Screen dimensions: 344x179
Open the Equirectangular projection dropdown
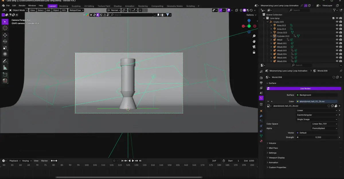[317, 115]
